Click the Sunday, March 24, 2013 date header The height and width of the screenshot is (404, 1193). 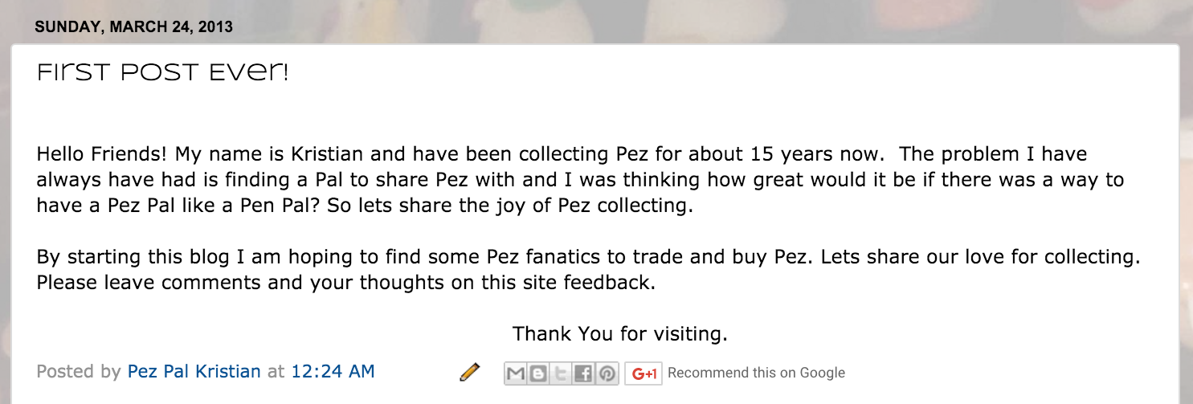tap(133, 27)
